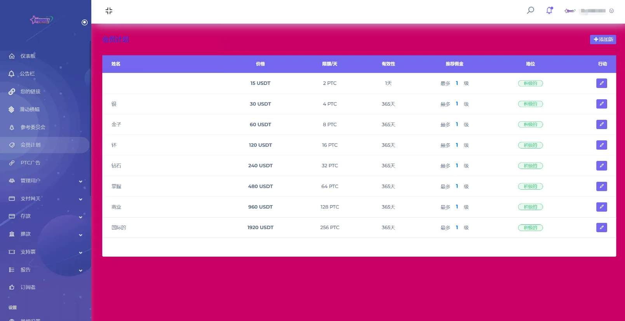Click the search magnifier icon
625x321 pixels.
[530, 10]
